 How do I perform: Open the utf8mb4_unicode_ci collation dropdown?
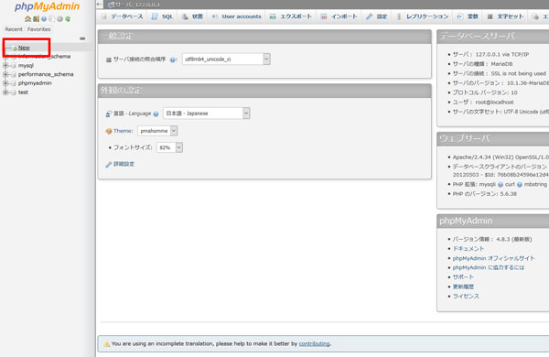point(226,59)
